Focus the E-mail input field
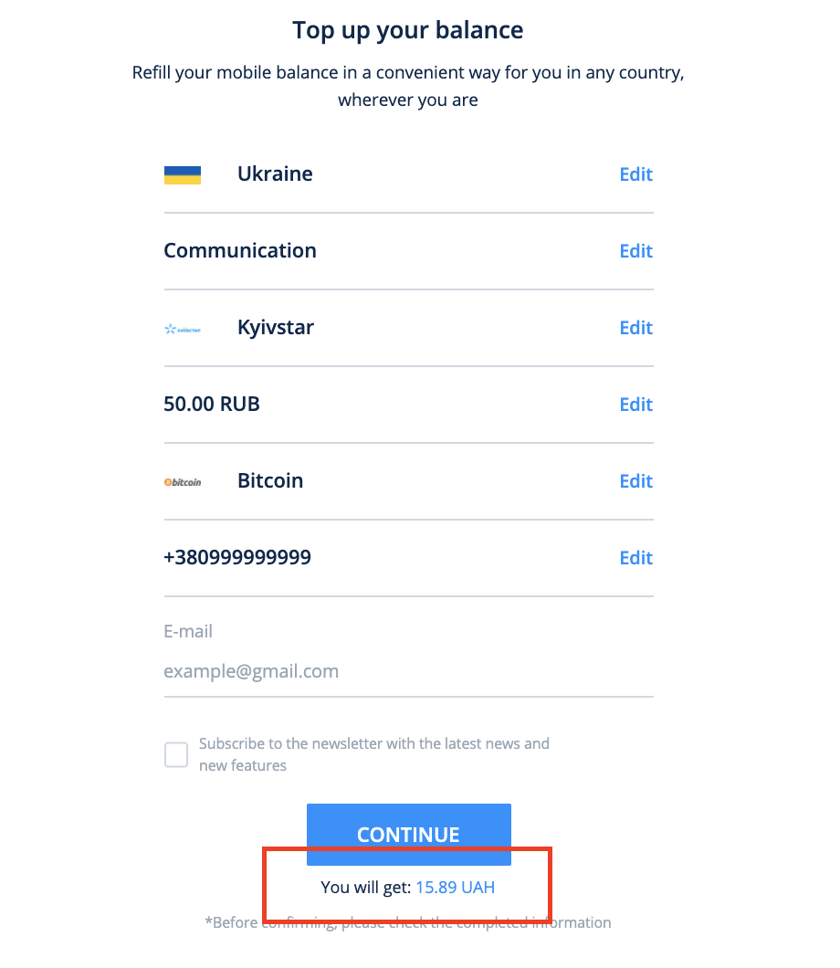 coord(408,671)
